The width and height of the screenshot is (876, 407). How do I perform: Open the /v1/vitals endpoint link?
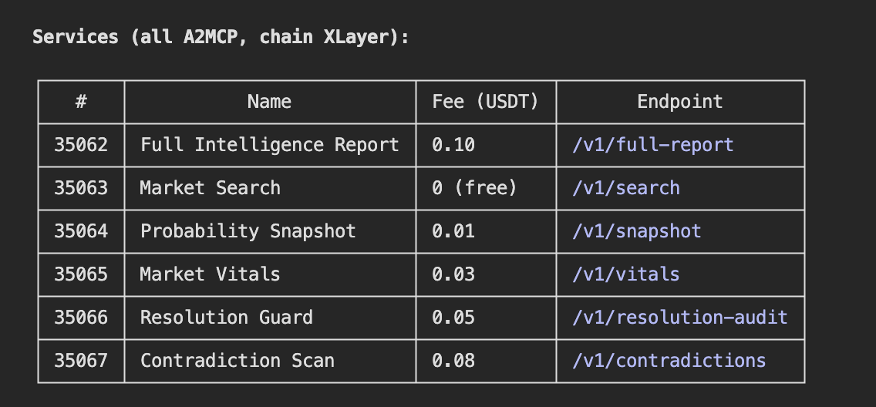[625, 274]
